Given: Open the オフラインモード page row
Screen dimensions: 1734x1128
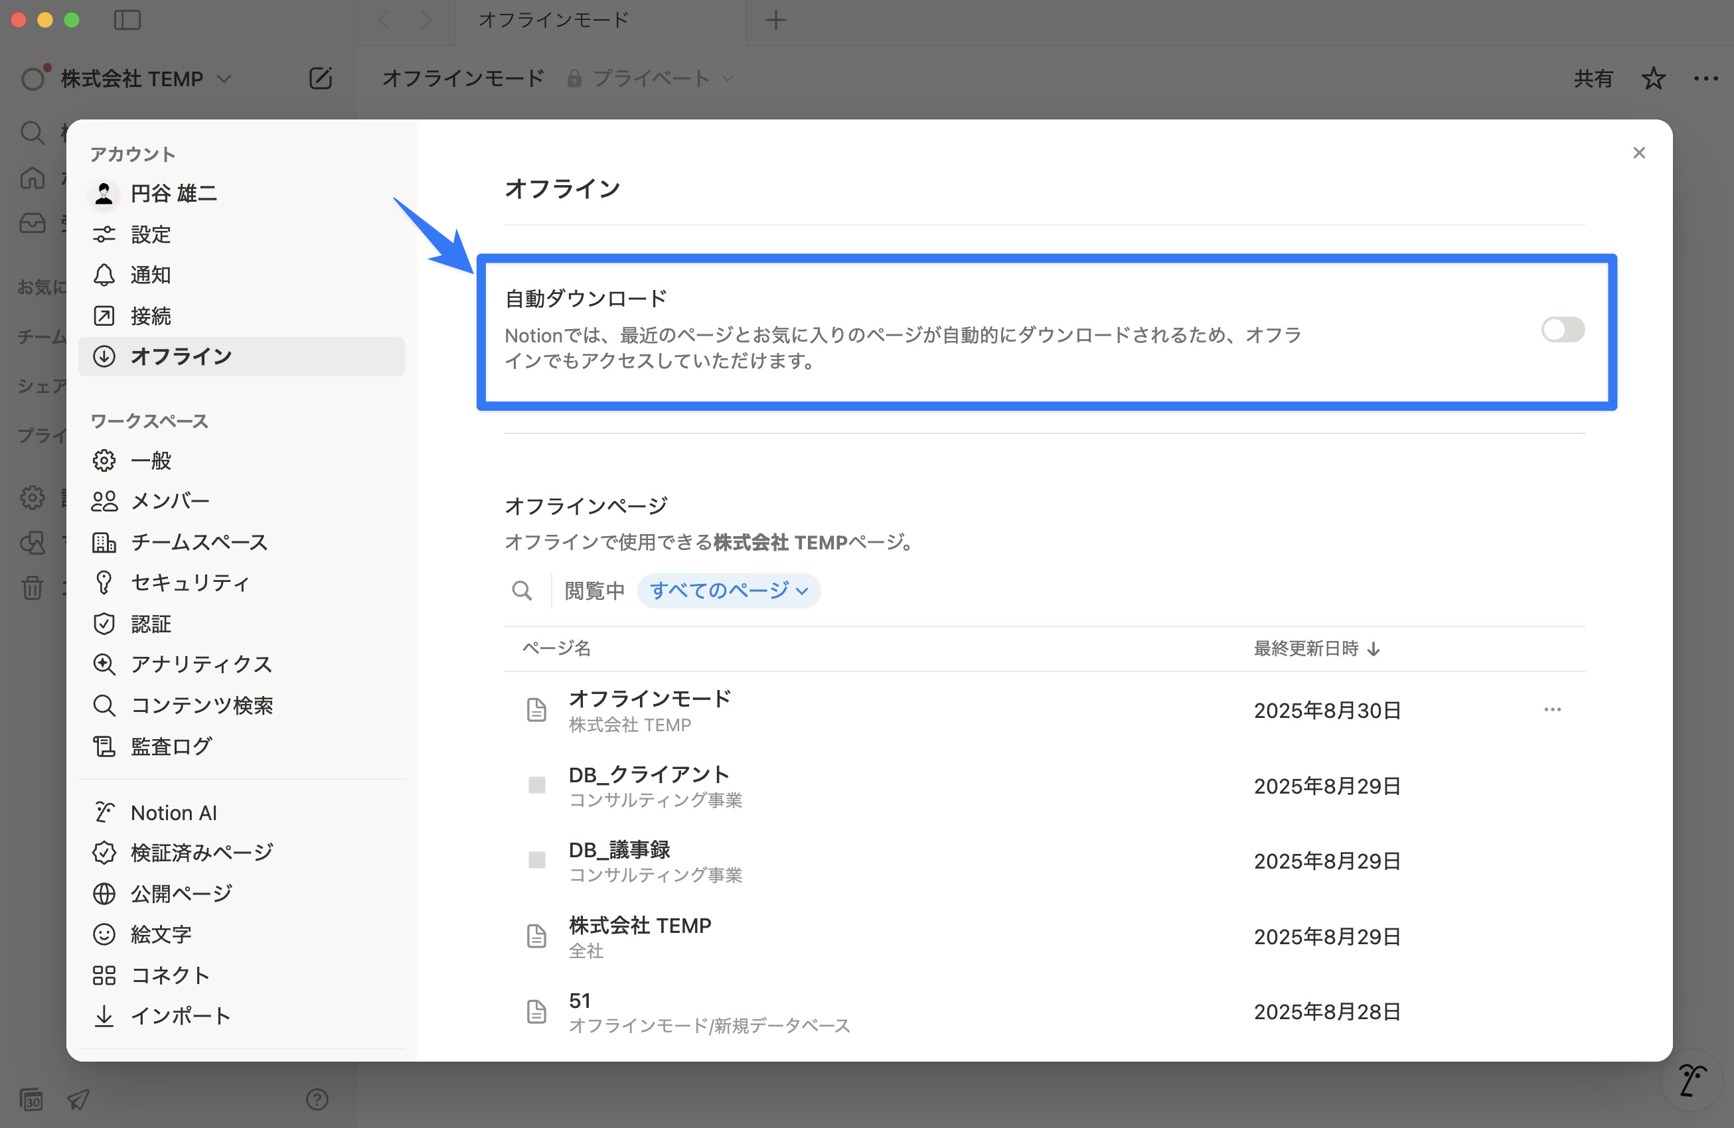Looking at the screenshot, I should (x=1044, y=710).
